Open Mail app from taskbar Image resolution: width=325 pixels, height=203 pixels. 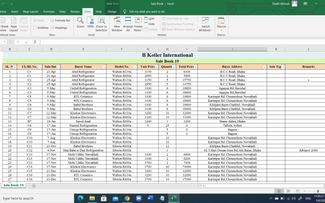click(x=115, y=198)
